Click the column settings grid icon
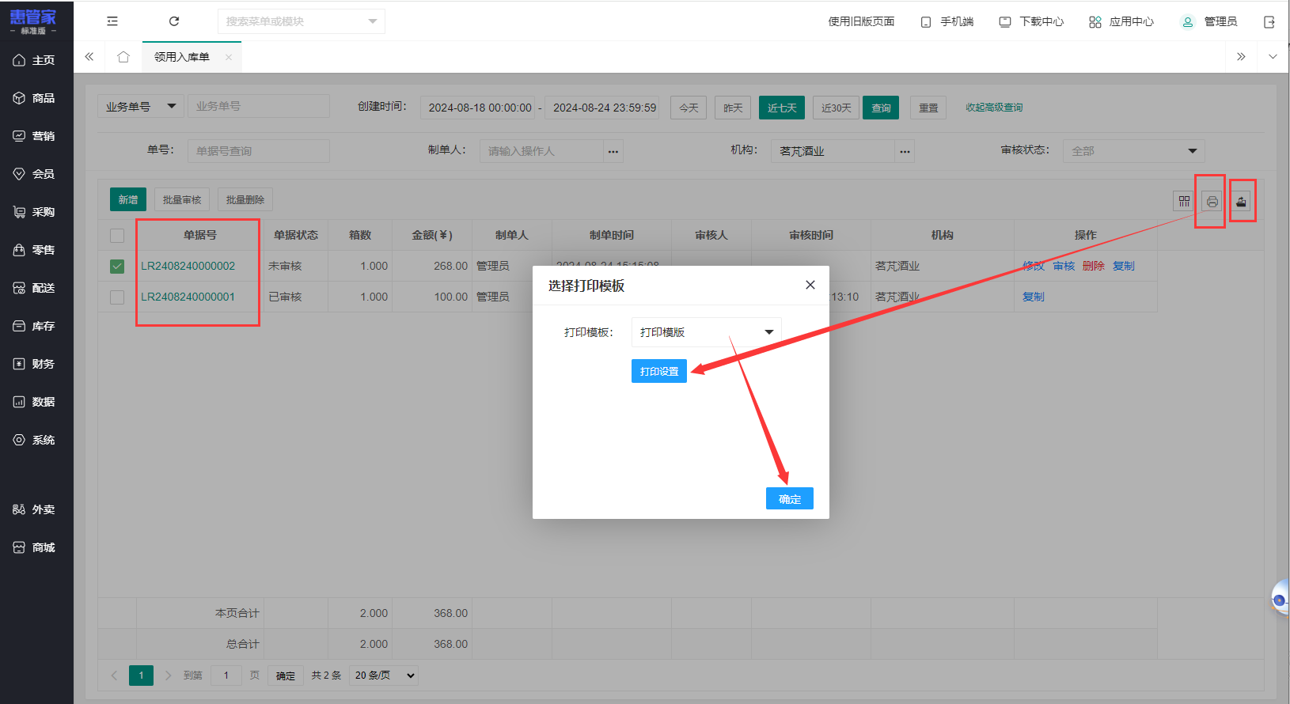The width and height of the screenshot is (1290, 704). pos(1184,202)
